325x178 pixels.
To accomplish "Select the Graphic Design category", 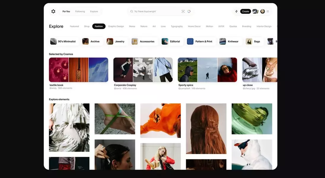I will pyautogui.click(x=116, y=26).
